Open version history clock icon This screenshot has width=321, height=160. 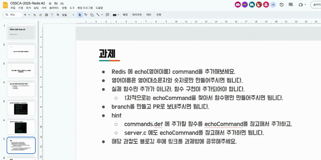click(282, 5)
